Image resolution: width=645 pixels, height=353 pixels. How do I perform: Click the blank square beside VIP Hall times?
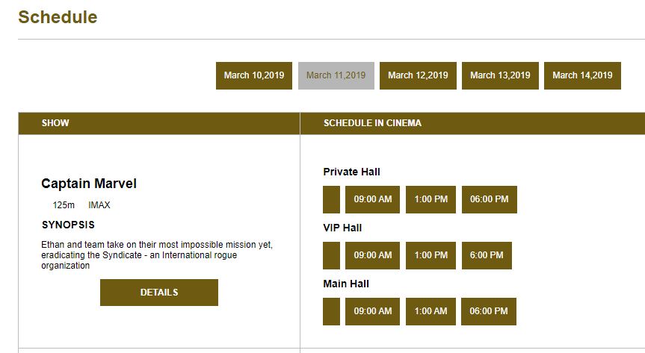331,255
